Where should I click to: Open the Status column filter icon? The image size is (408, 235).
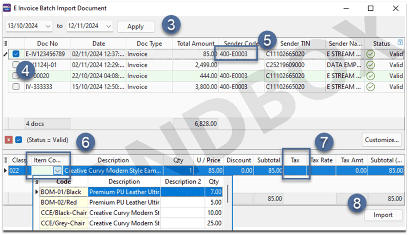tap(401, 43)
